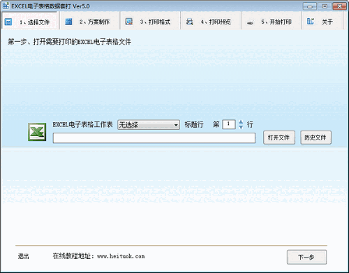Click the tutorial address www.heituok.com
Screen dimensions: 349x273
click(121, 256)
